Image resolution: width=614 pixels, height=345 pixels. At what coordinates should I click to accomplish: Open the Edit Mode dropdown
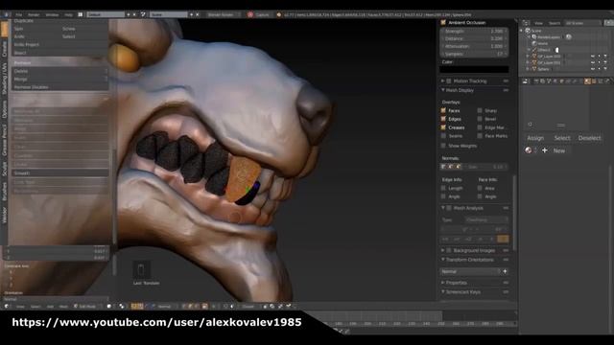click(87, 307)
